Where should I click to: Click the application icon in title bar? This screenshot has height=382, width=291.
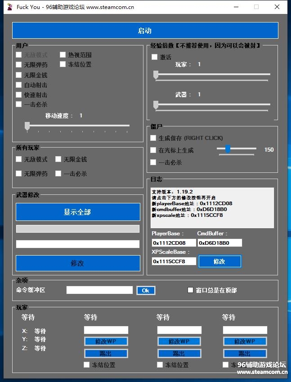(10, 7)
